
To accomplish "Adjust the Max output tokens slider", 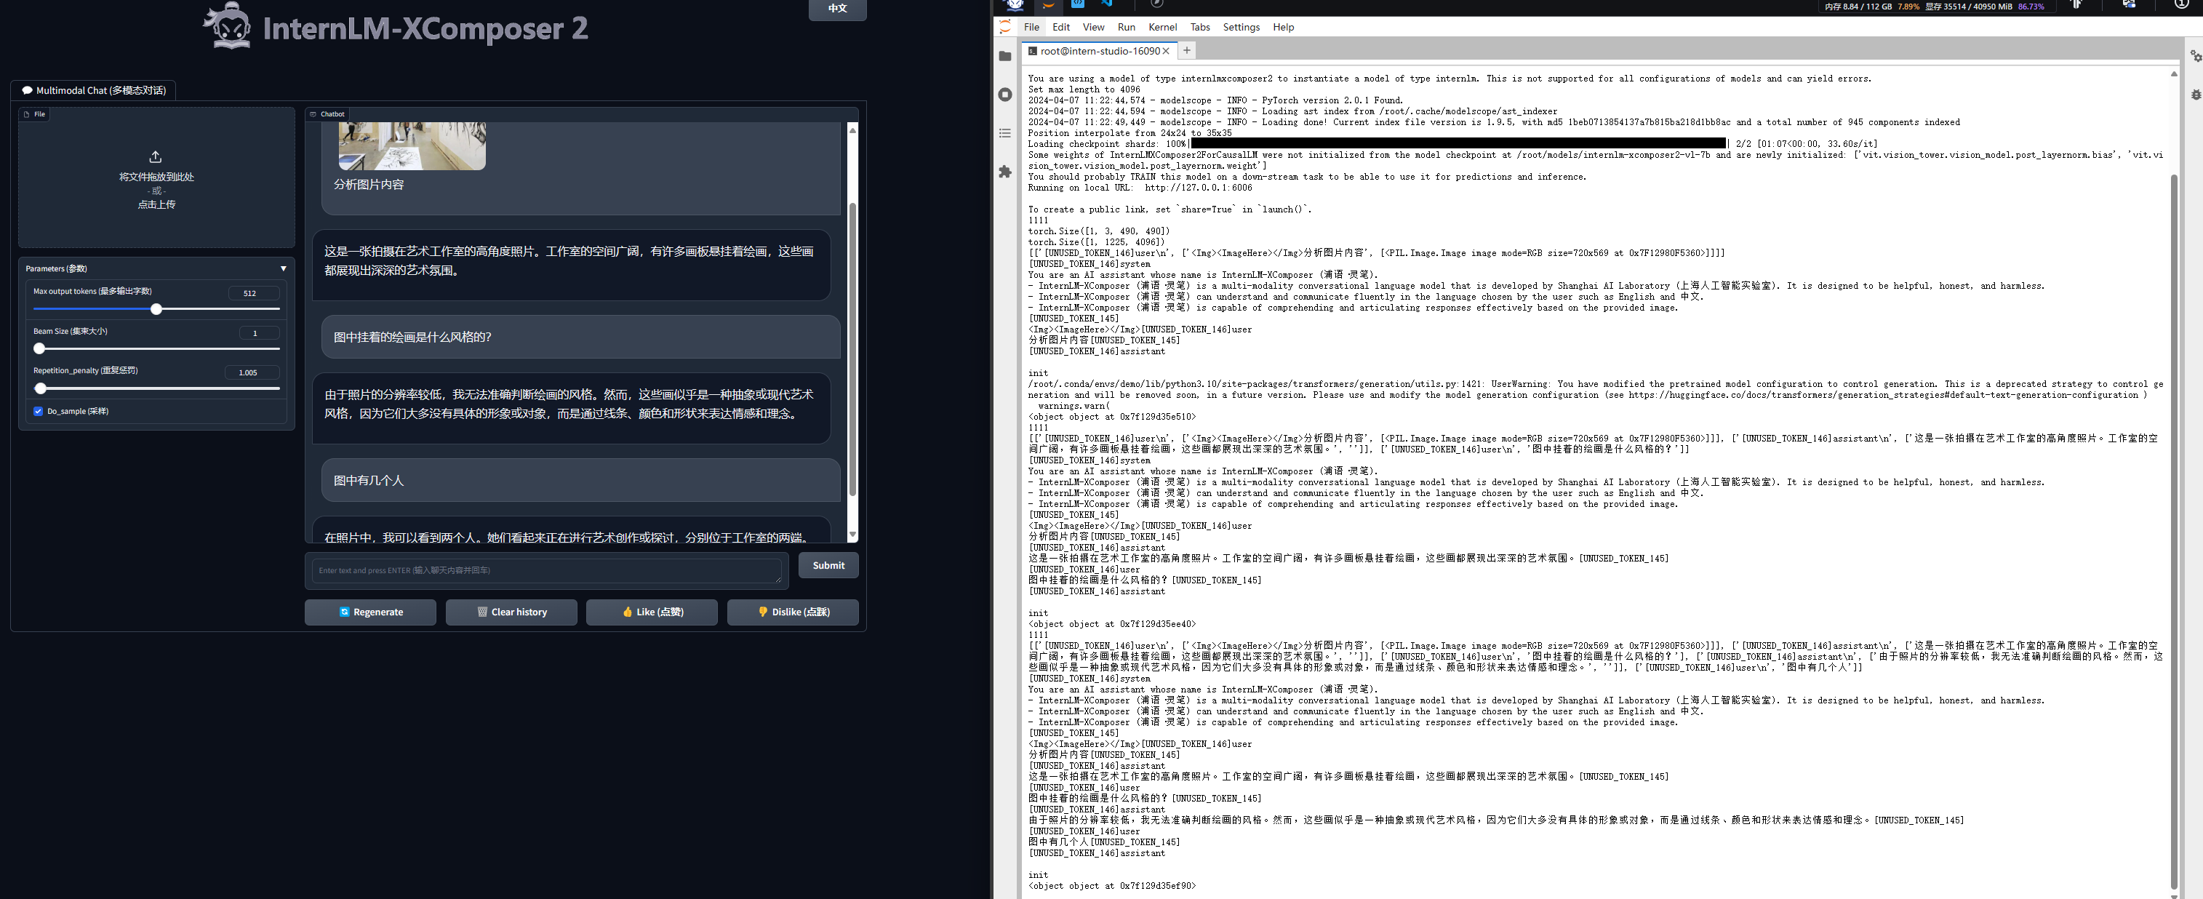I will [x=156, y=309].
